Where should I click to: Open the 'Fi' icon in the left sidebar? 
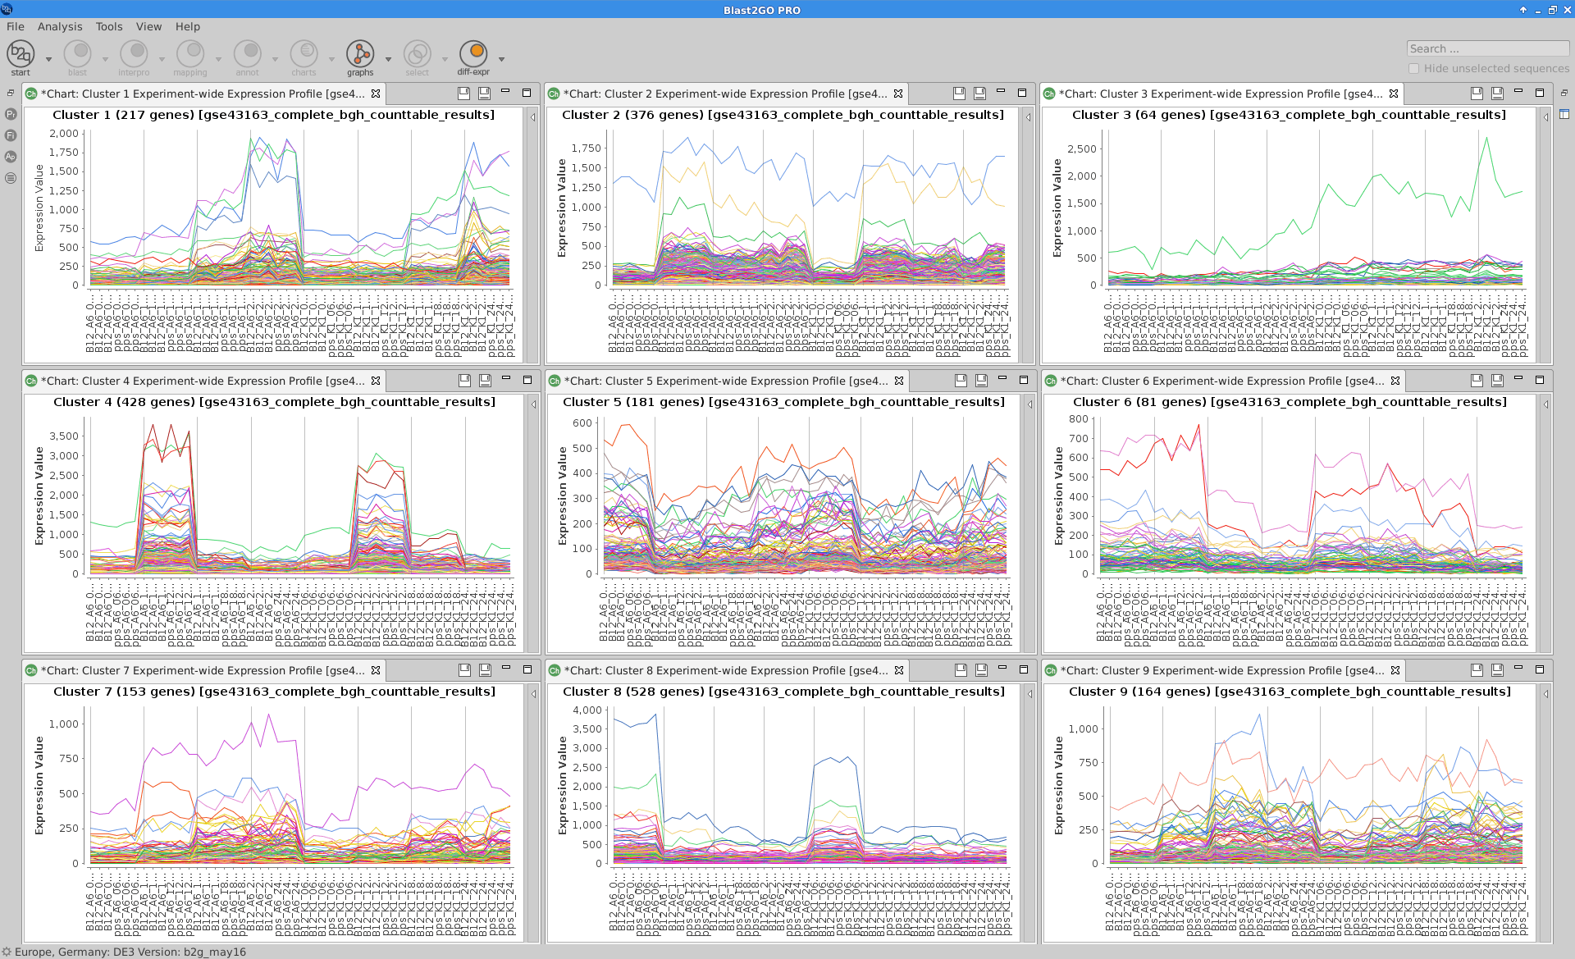tap(11, 135)
